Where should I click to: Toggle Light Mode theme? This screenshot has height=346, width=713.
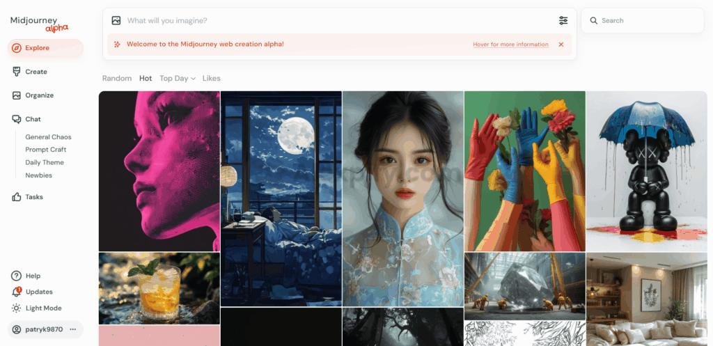pyautogui.click(x=42, y=308)
